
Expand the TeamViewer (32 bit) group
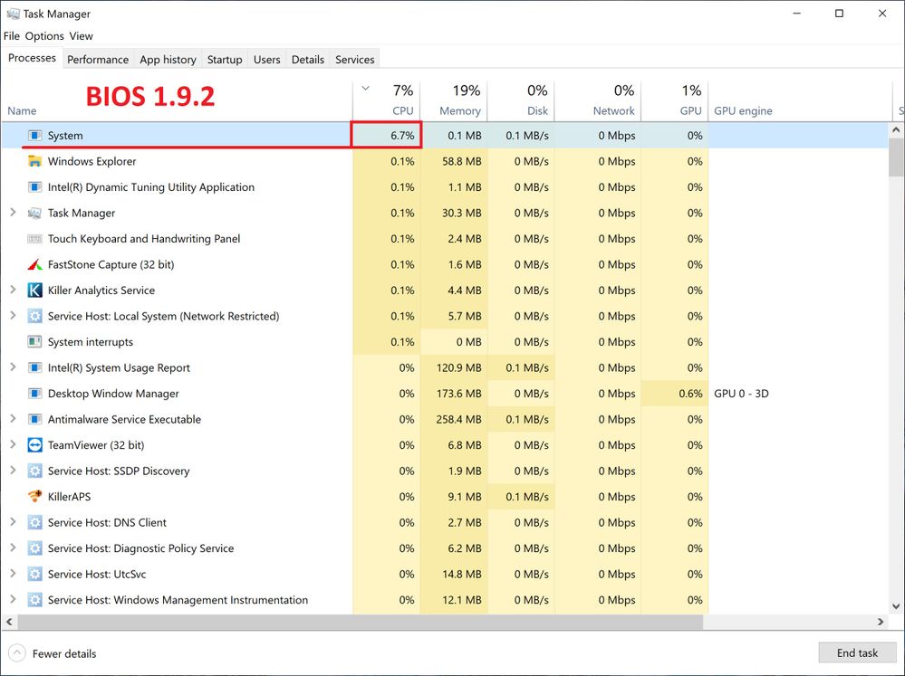click(x=13, y=444)
